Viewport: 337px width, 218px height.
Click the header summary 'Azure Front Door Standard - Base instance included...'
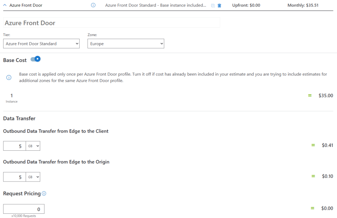coord(156,5)
